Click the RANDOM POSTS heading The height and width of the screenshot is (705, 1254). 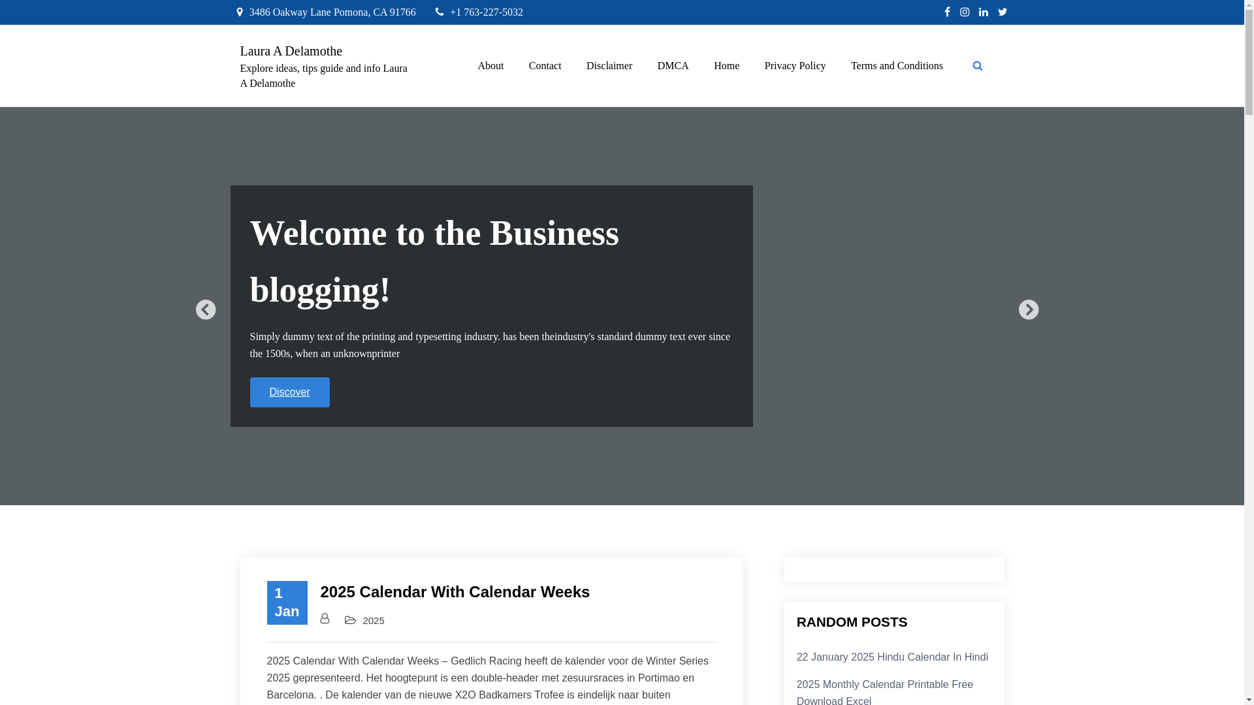(852, 622)
